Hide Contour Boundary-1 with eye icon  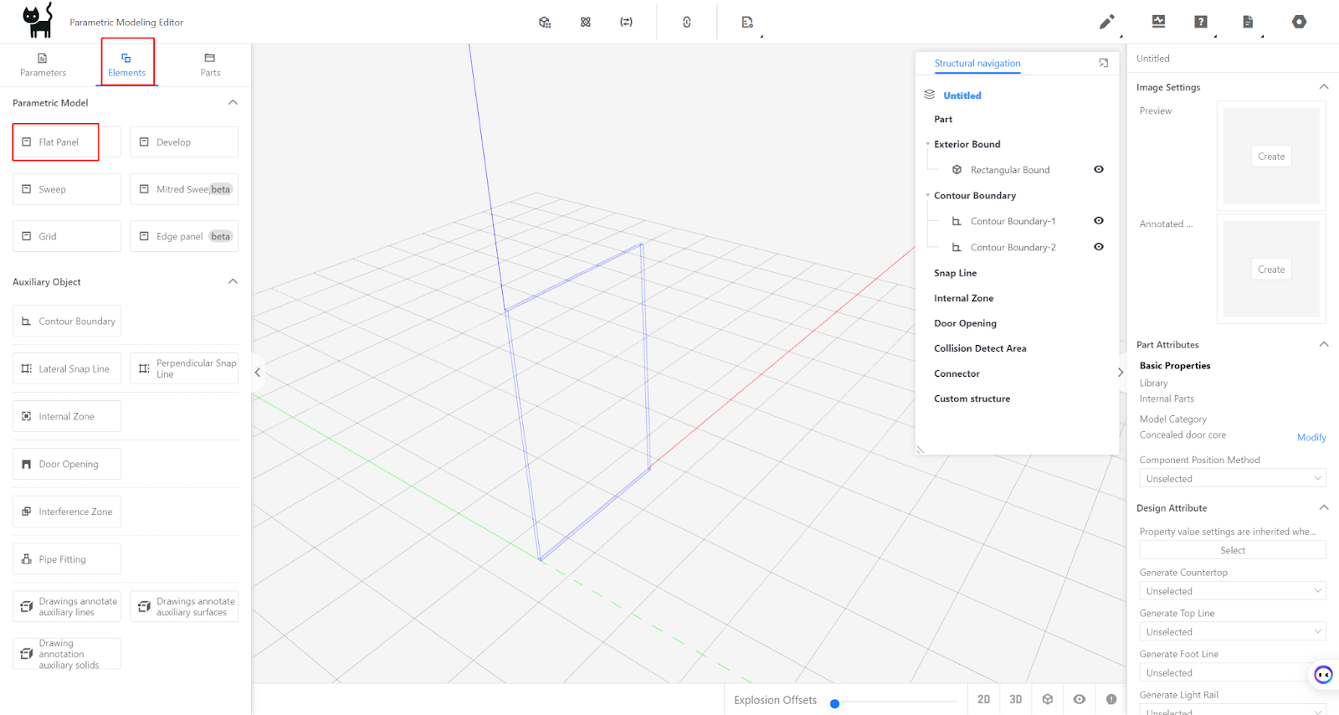click(1099, 220)
